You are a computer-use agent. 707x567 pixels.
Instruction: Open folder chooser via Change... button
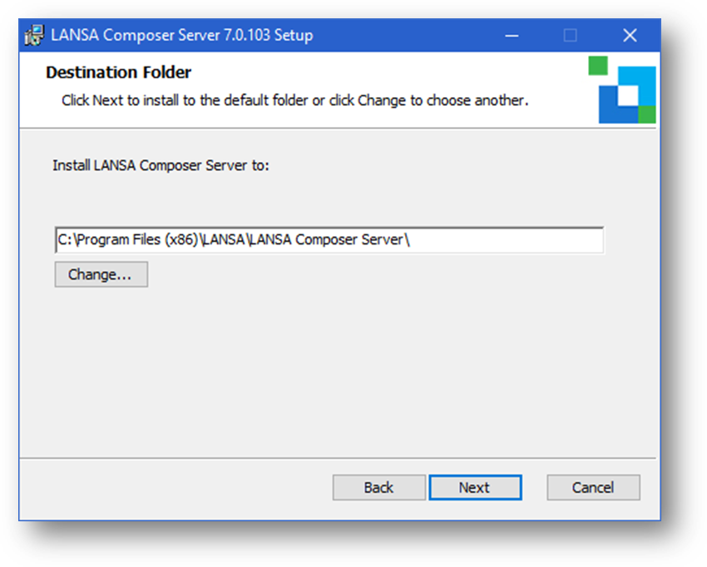(x=101, y=274)
